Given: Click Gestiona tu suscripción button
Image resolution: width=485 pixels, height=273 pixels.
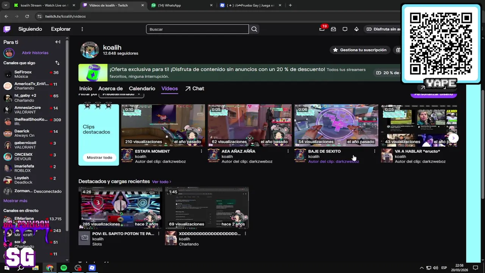Looking at the screenshot, I should pos(360,50).
